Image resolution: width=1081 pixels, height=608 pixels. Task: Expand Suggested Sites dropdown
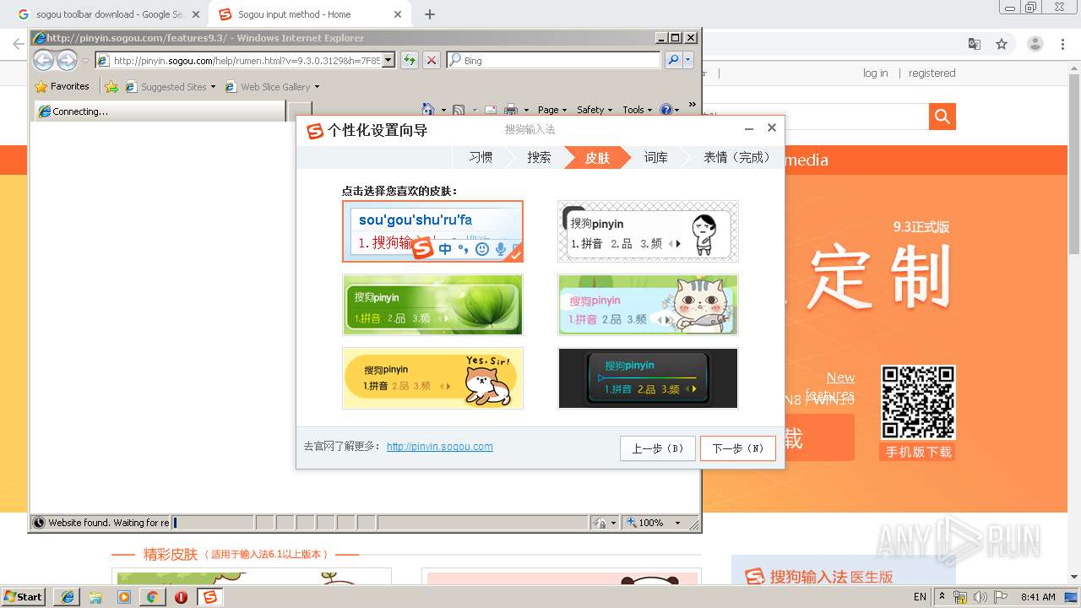pos(213,87)
